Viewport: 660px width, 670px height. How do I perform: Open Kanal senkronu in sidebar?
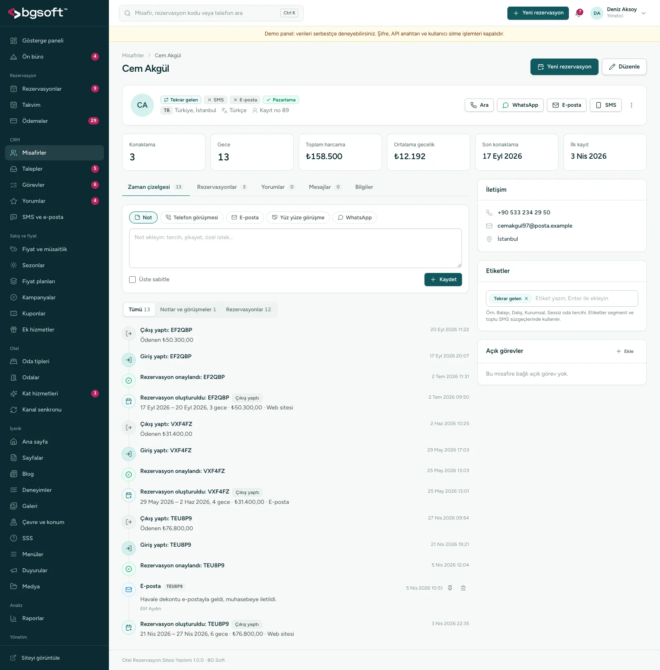54,409
